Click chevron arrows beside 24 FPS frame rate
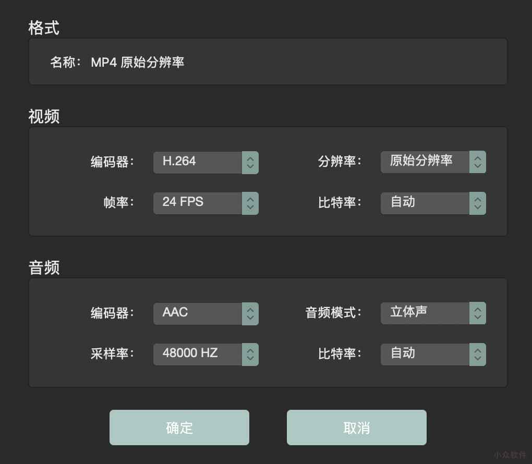The image size is (532, 464). coord(250,203)
